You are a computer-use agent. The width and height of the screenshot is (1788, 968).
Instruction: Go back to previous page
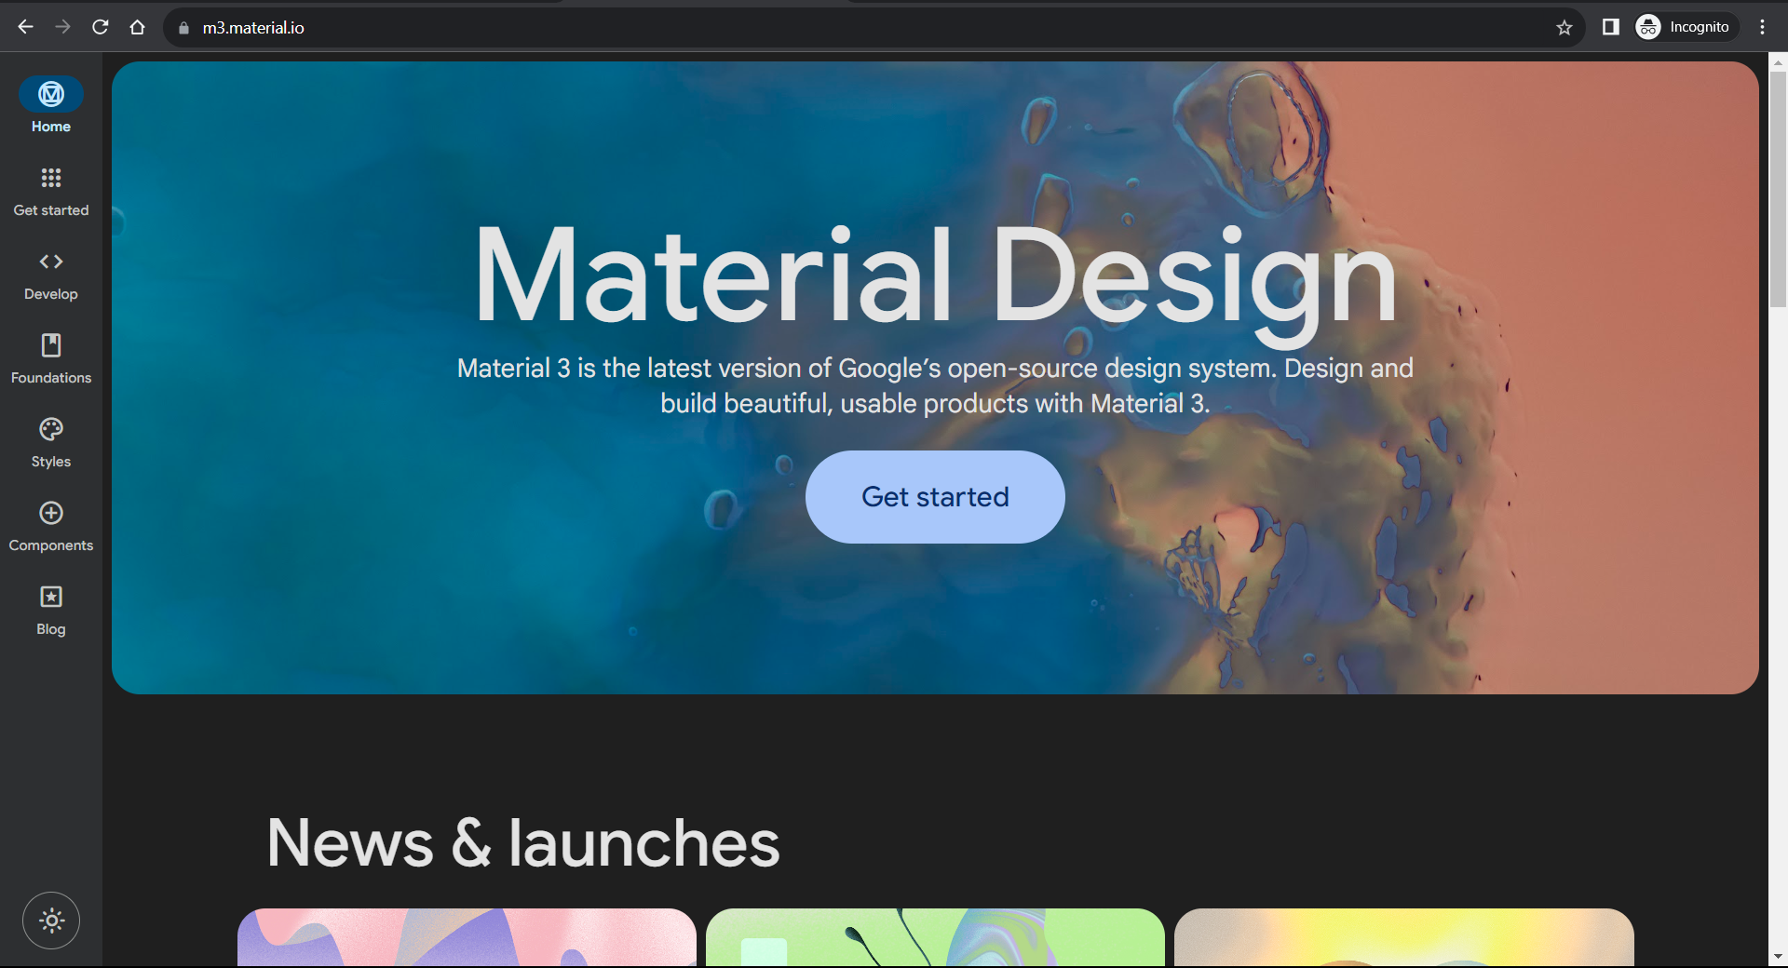click(x=26, y=27)
